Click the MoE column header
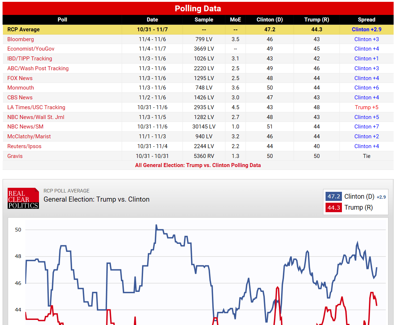The width and height of the screenshot is (398, 325). point(235,20)
